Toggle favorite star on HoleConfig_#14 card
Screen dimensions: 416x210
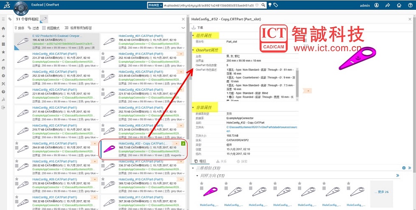pyautogui.click(x=103, y=53)
